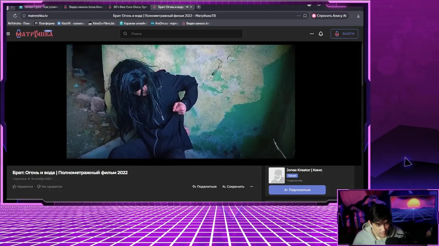
Task: View site info shield icon in address bar
Action: pyautogui.click(x=24, y=16)
